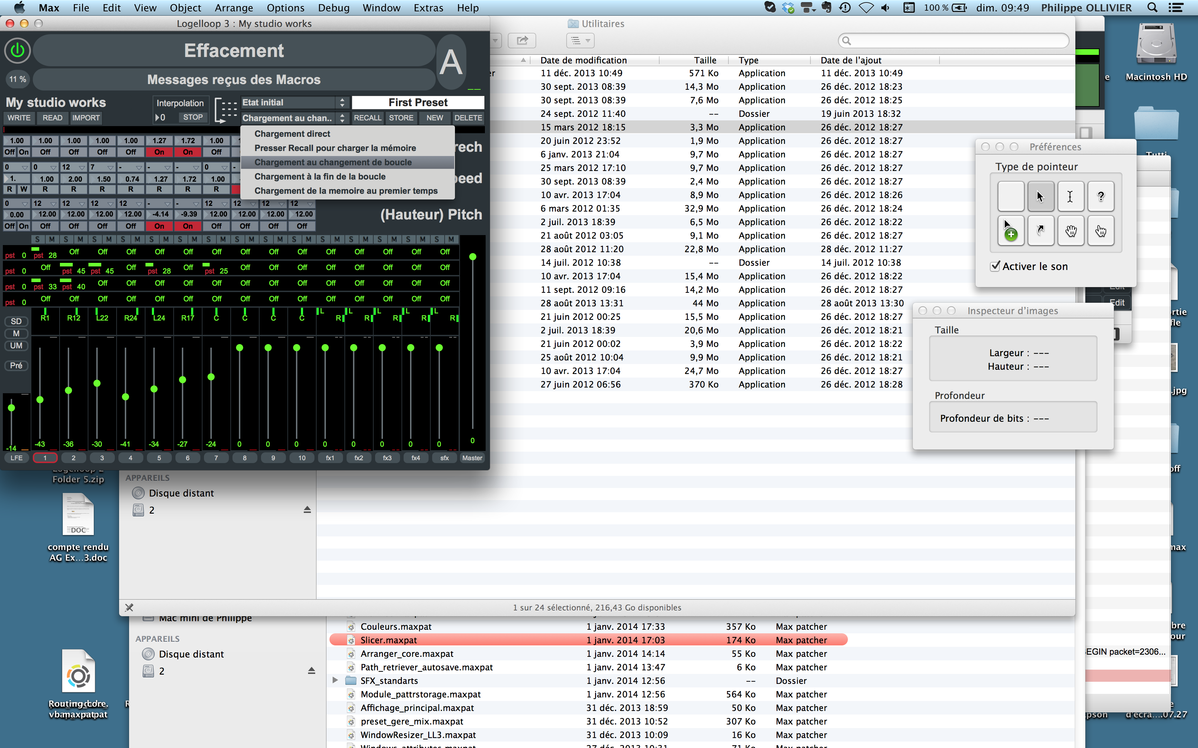Toggle the red On button under top-row 1.72
This screenshot has width=1198, height=748.
pyautogui.click(x=188, y=152)
